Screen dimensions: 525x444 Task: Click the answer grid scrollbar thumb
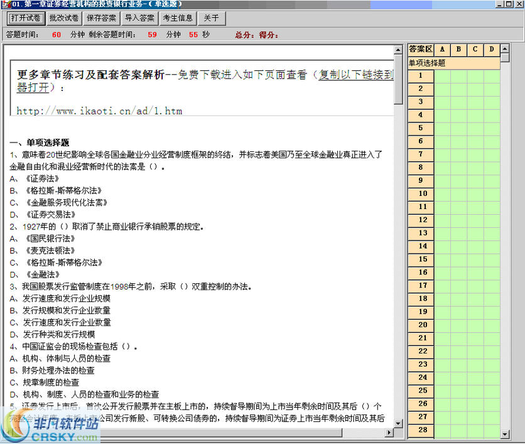click(504, 58)
